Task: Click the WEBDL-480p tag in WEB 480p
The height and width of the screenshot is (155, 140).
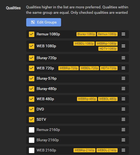Action: tap(108, 99)
